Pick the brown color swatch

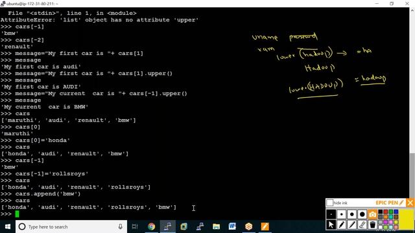point(396,217)
